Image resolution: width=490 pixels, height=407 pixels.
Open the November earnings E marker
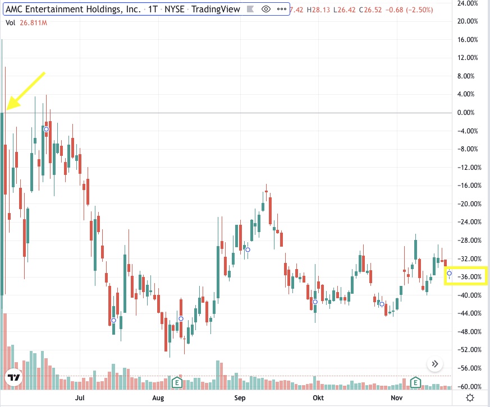(x=415, y=382)
